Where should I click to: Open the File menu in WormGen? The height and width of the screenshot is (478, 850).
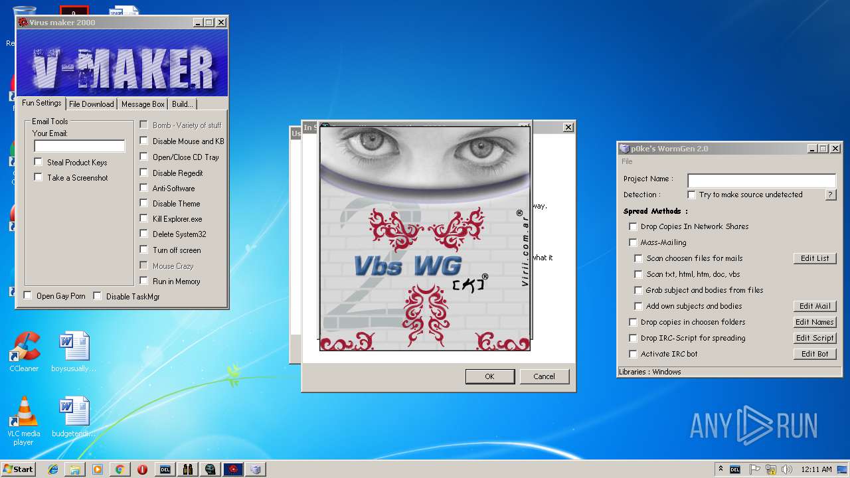click(x=627, y=161)
